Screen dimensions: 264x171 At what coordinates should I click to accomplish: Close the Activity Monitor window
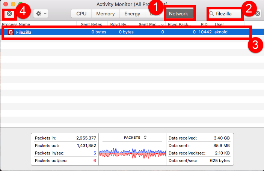(5, 4)
